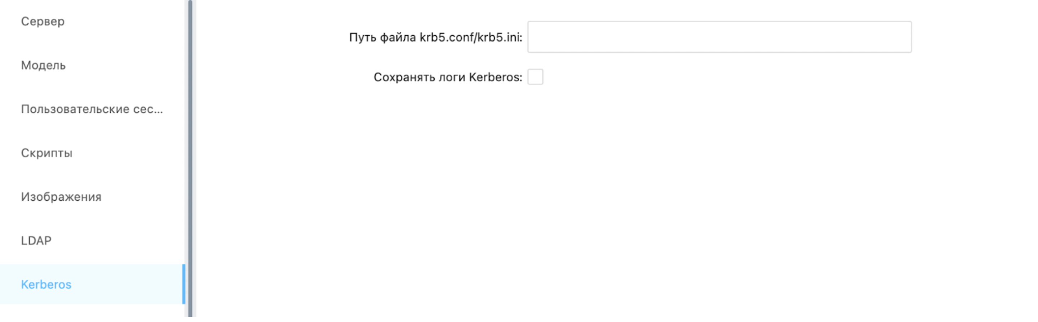Select Сервер at the top of the list

42,21
